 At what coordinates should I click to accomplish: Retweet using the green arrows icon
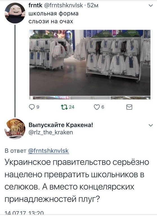click(x=64, y=107)
